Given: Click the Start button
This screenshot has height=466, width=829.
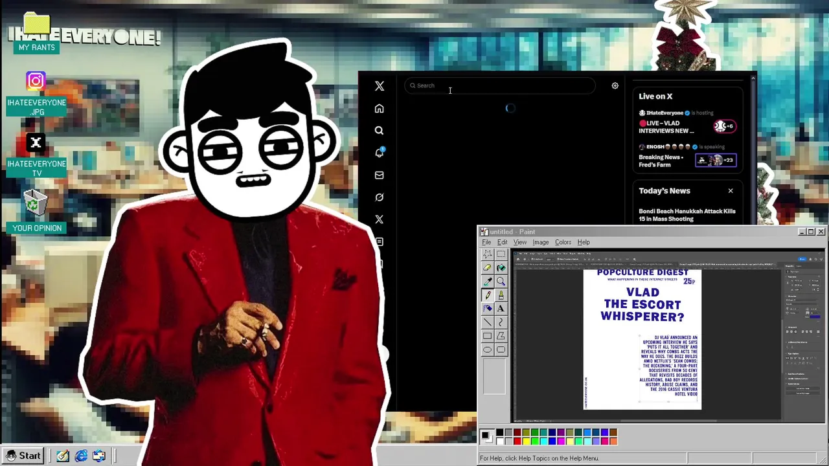Looking at the screenshot, I should (x=23, y=456).
